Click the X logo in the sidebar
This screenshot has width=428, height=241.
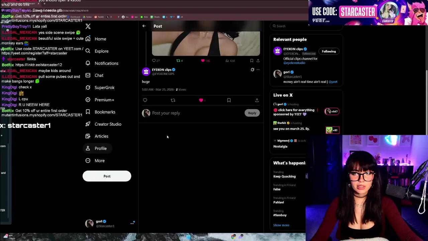[88, 26]
